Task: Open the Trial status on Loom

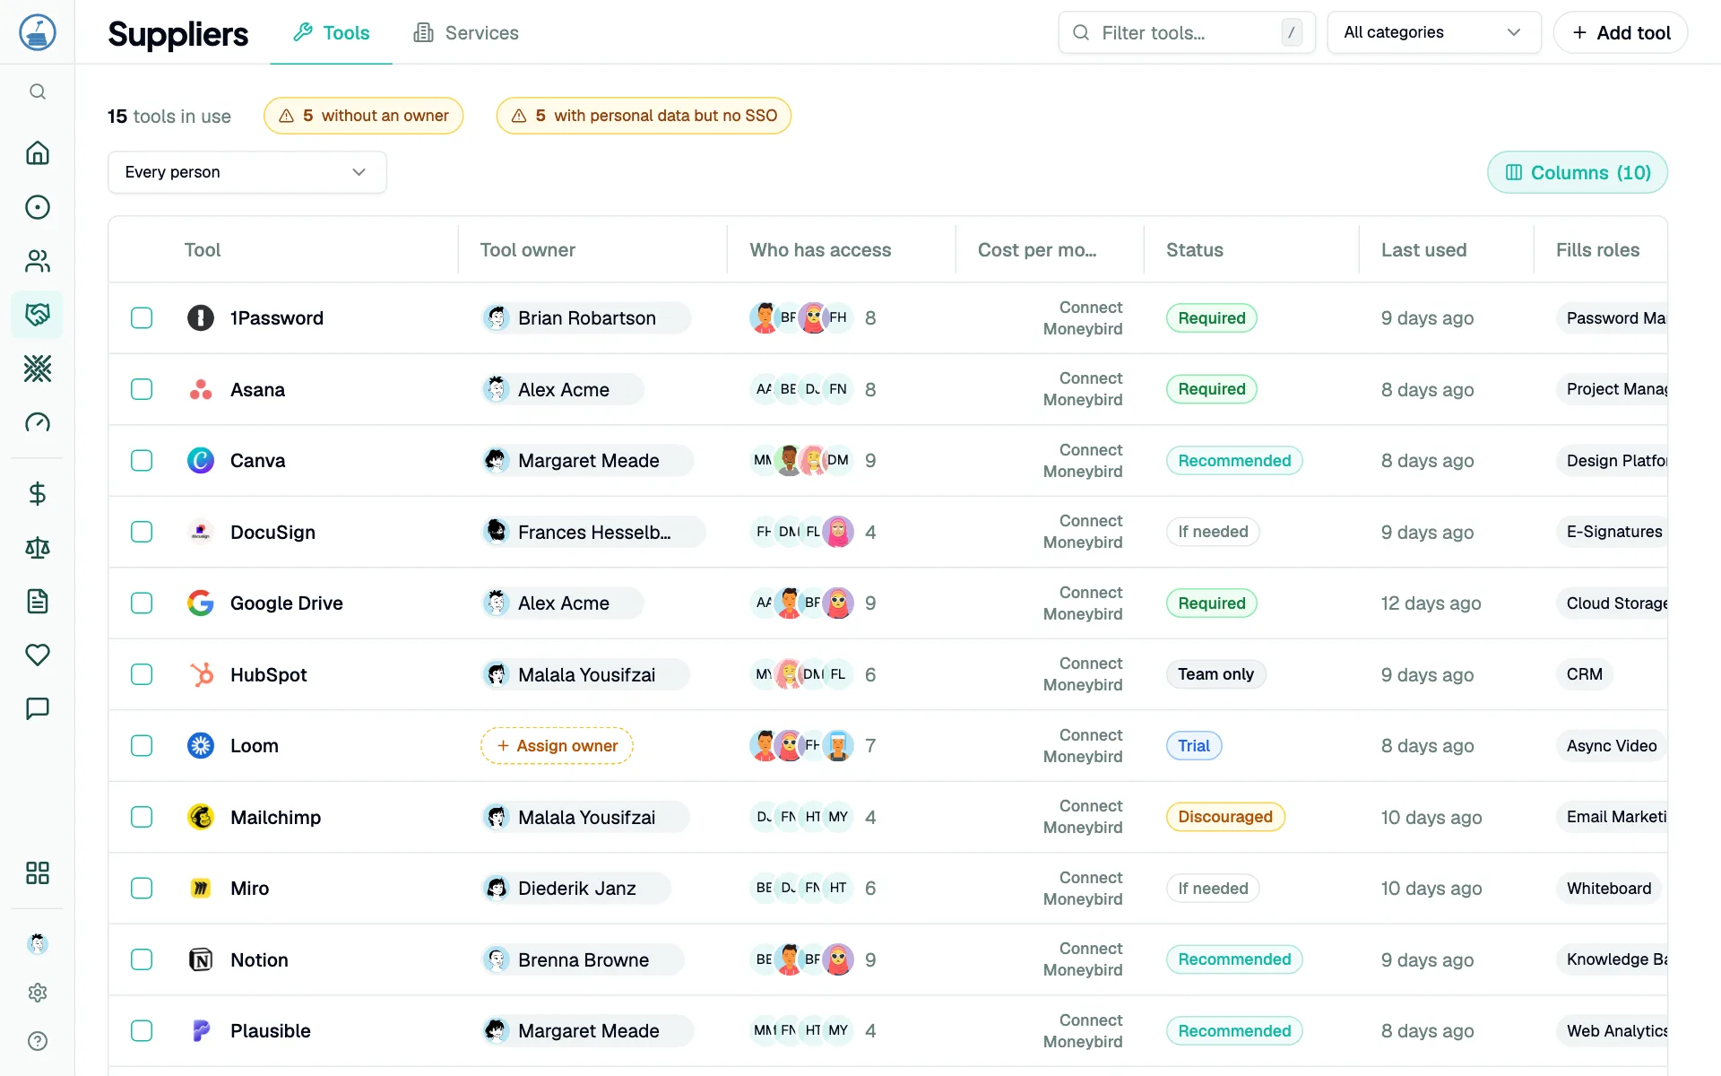Action: pos(1193,746)
